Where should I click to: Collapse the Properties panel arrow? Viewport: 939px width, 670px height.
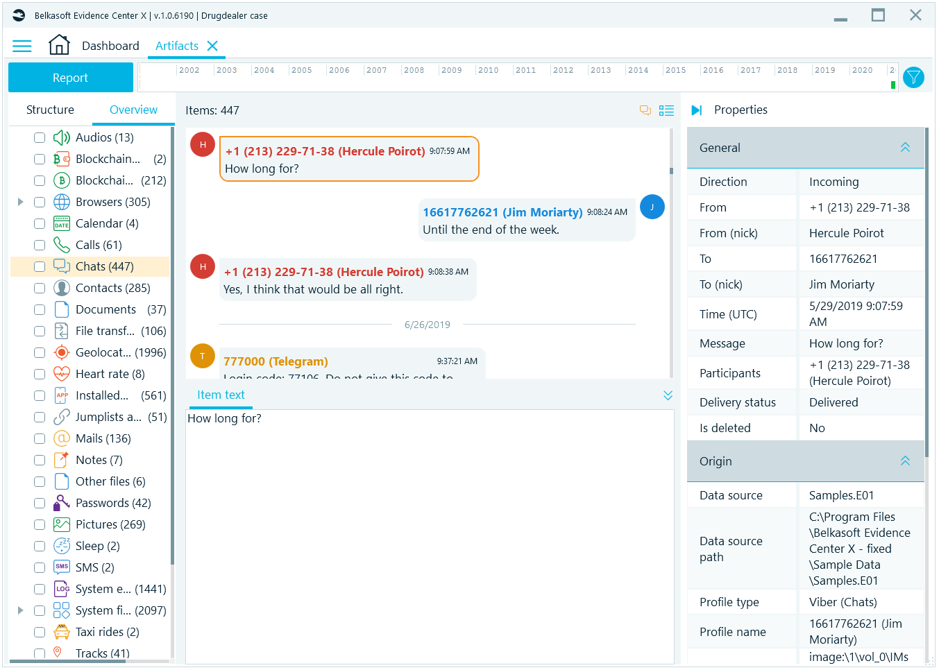pyautogui.click(x=697, y=110)
